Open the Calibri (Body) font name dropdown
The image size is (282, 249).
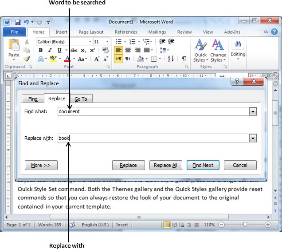64,41
